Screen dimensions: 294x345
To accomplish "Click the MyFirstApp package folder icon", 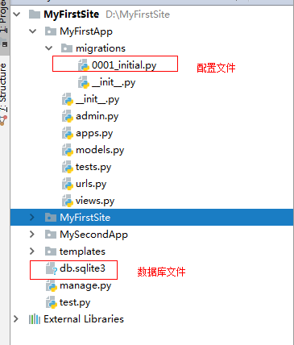I will (51, 31).
